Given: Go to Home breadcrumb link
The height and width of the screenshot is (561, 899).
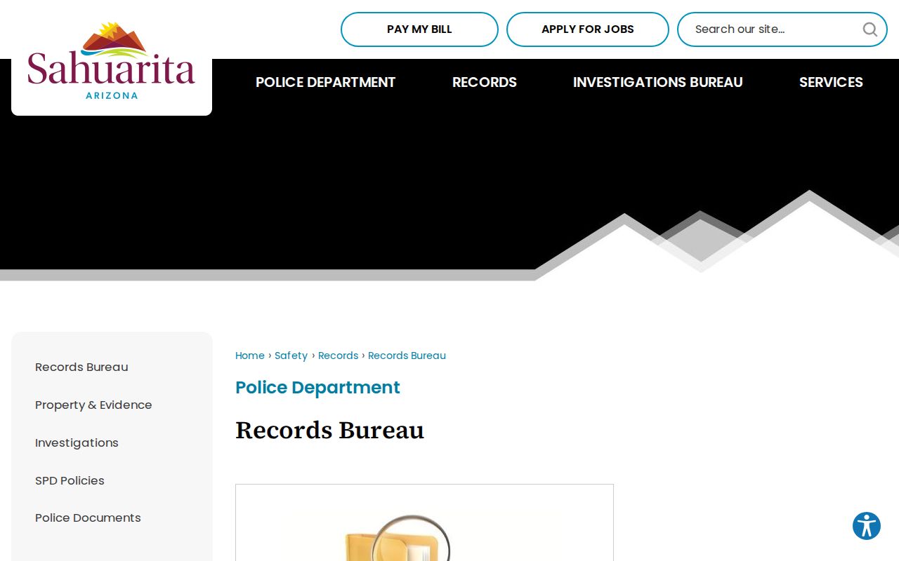Looking at the screenshot, I should 250,356.
